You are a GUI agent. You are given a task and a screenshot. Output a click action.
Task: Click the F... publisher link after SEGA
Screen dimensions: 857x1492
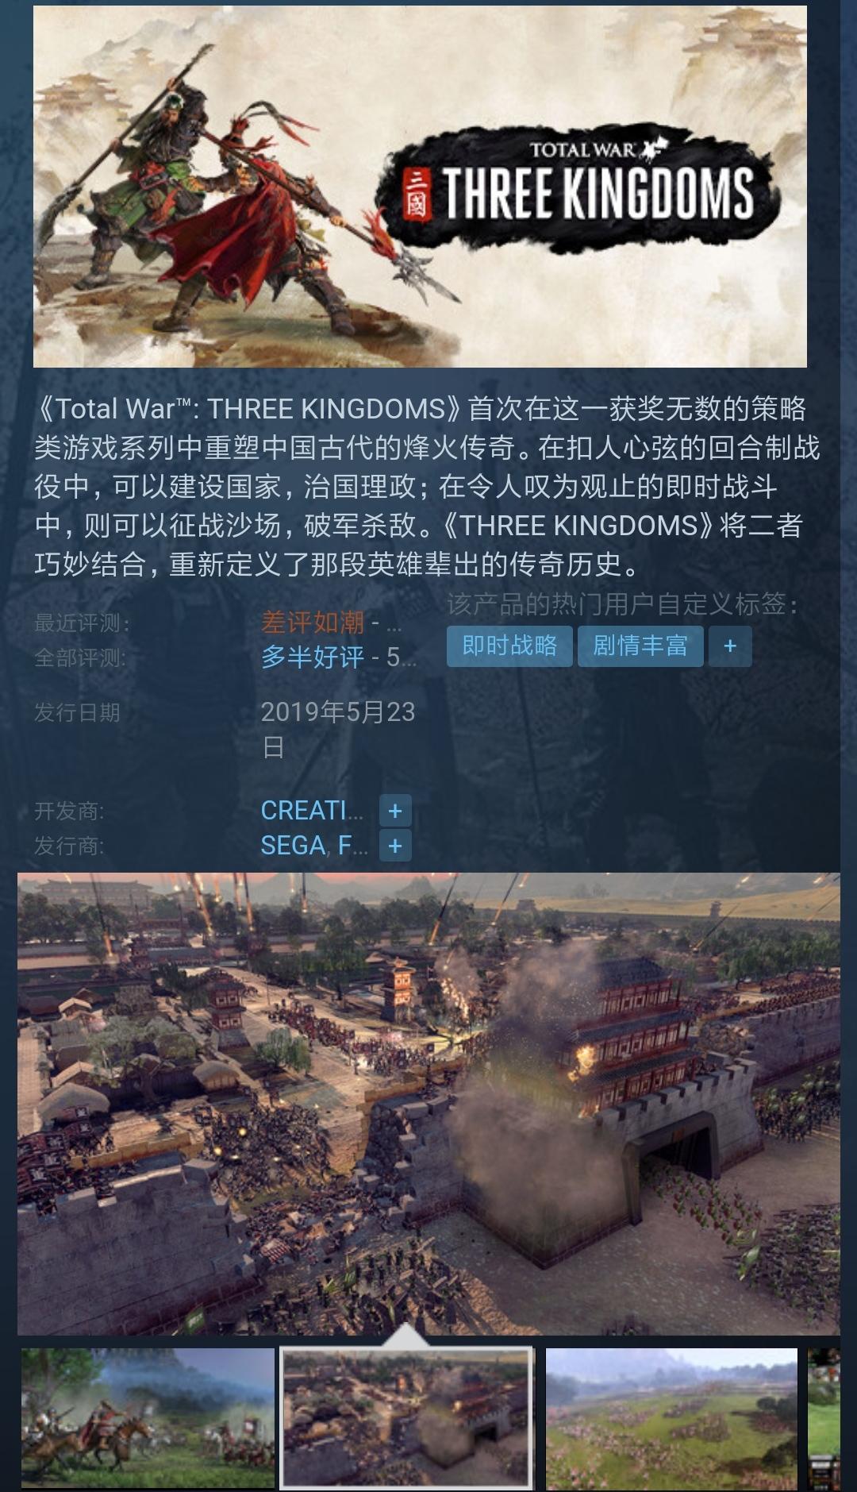[352, 846]
